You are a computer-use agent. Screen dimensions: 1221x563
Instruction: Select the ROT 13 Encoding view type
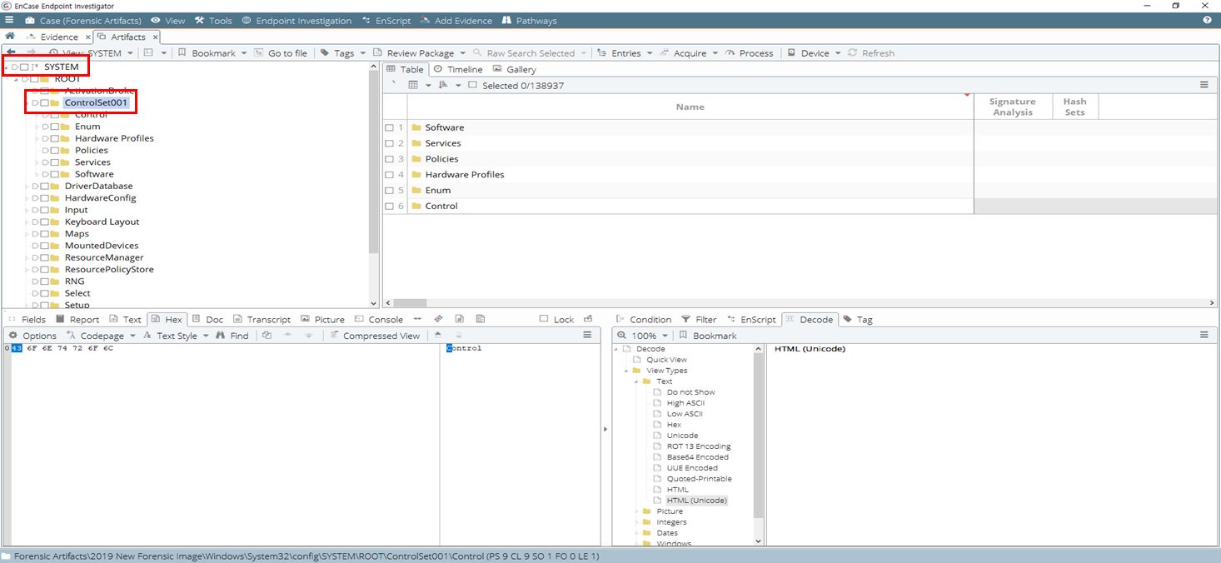[x=697, y=446]
